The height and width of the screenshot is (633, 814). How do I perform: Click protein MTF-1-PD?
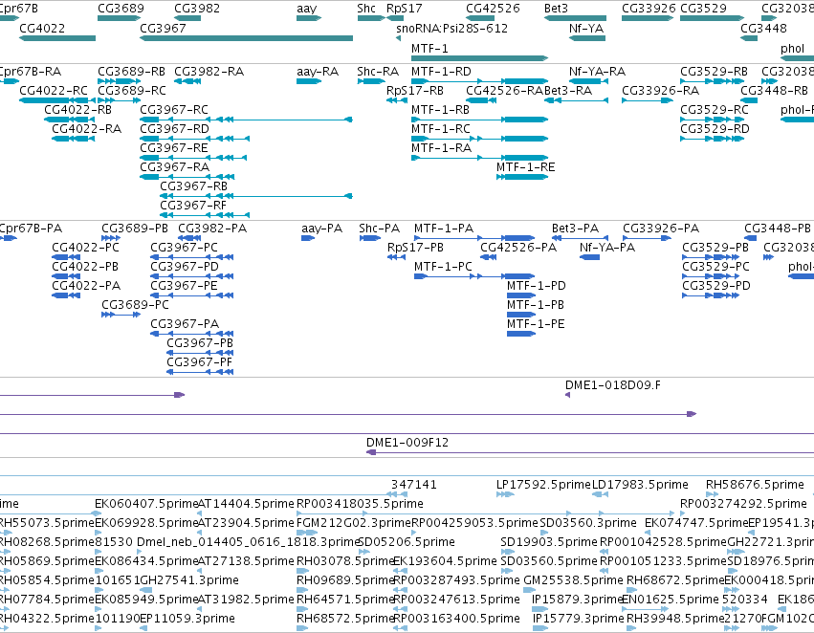(x=537, y=285)
